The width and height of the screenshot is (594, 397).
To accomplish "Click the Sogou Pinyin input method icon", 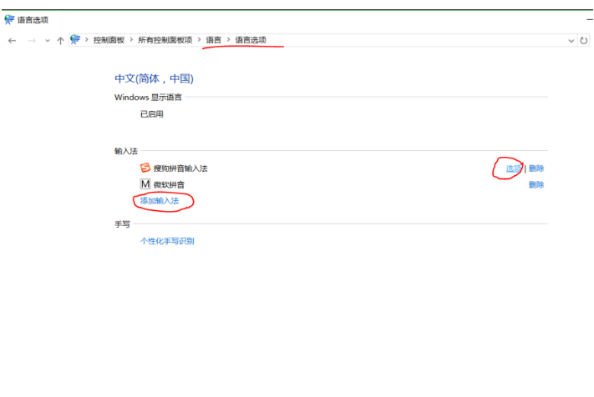I will 145,168.
